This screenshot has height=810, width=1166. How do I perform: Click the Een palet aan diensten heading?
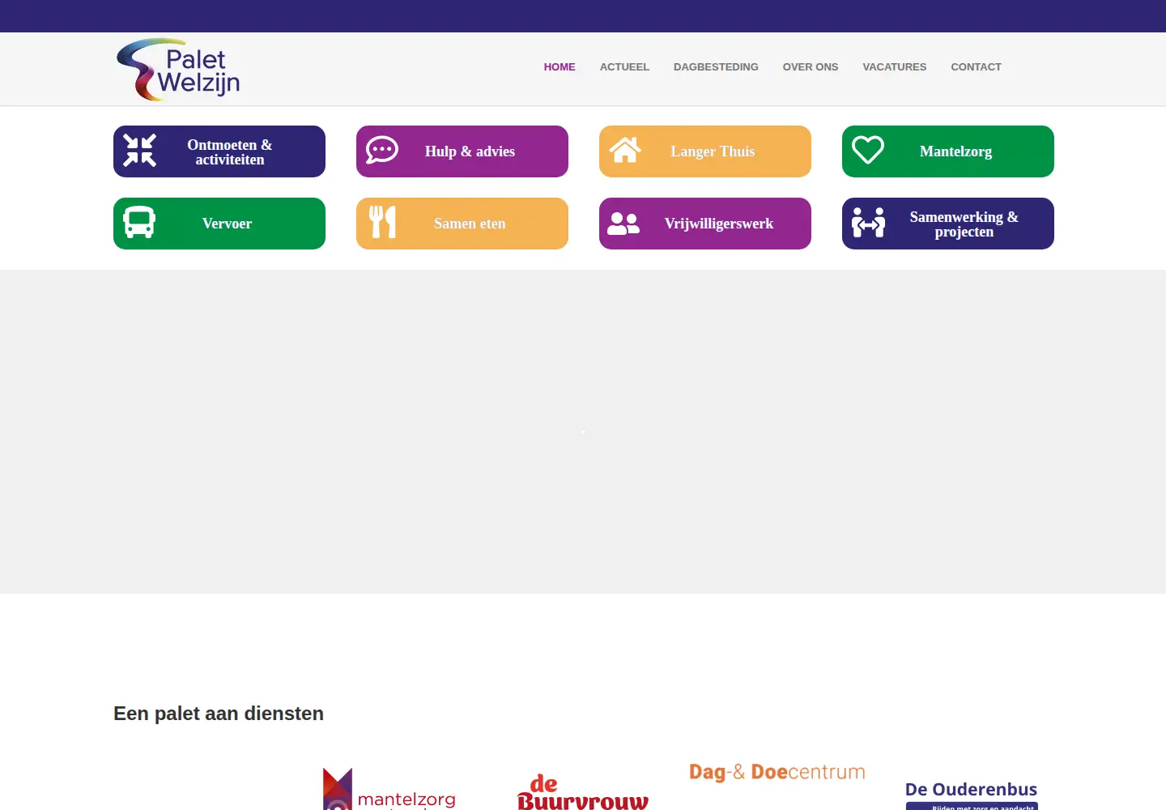click(x=219, y=714)
